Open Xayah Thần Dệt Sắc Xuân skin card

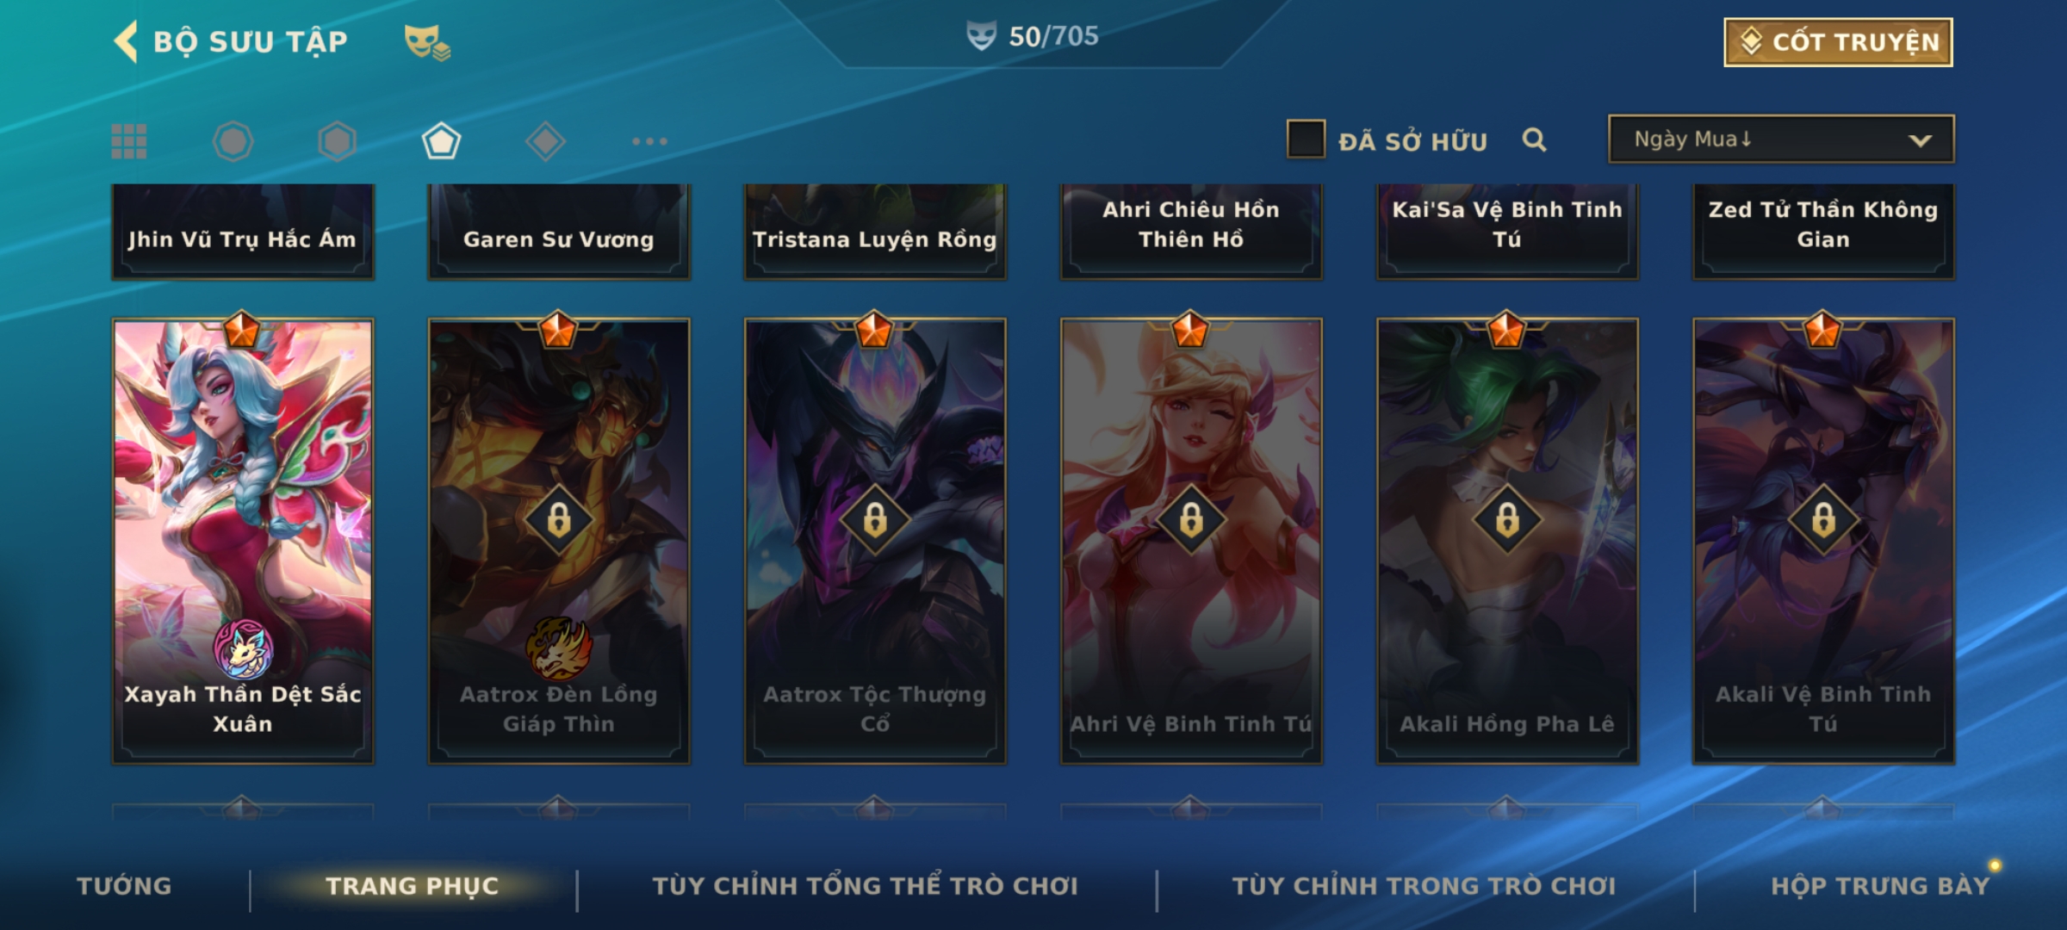point(243,541)
